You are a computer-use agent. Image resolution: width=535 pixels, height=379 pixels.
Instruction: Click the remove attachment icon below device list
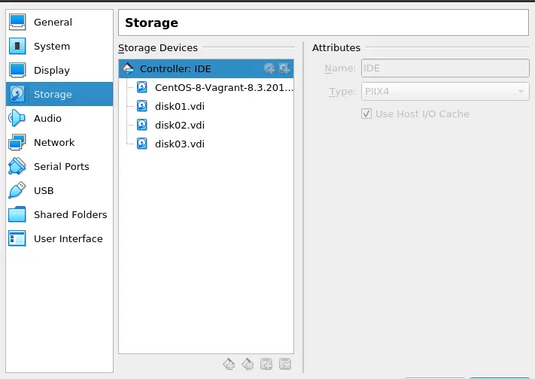point(285,364)
